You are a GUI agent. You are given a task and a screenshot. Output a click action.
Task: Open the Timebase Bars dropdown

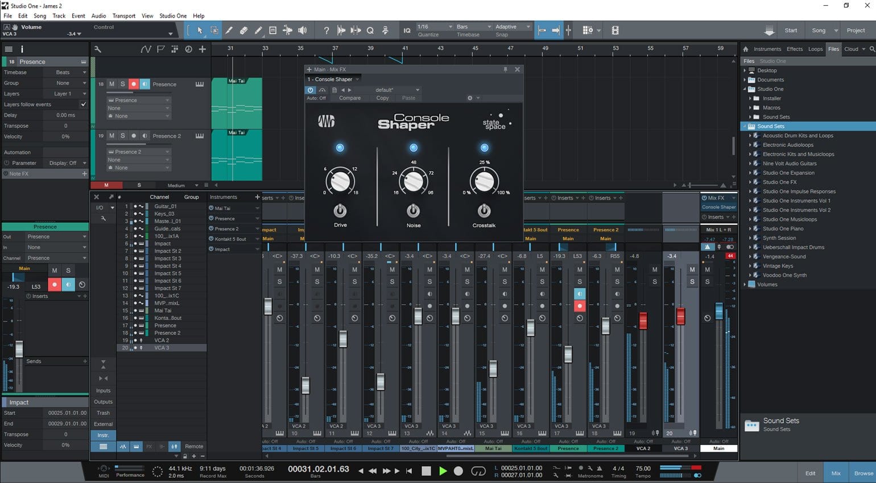point(474,27)
